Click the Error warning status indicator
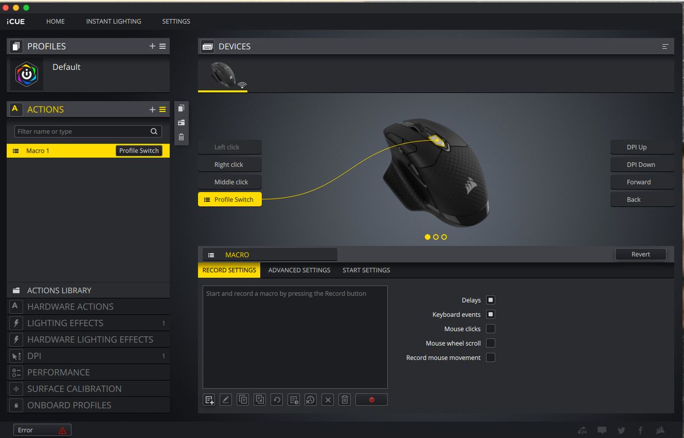The image size is (684, 438). pyautogui.click(x=42, y=430)
